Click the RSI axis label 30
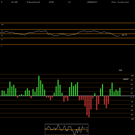This screenshot has height=135, width=135. pyautogui.click(x=2, y=40)
